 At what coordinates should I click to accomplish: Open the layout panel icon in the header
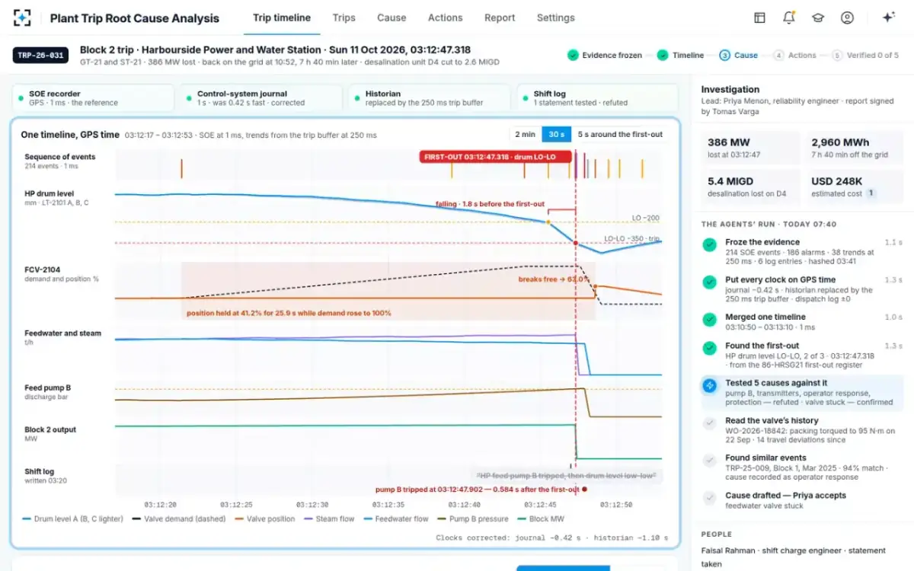point(759,18)
